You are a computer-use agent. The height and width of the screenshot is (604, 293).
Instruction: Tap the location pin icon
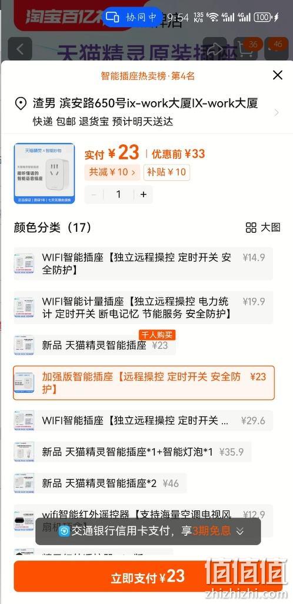[21, 104]
